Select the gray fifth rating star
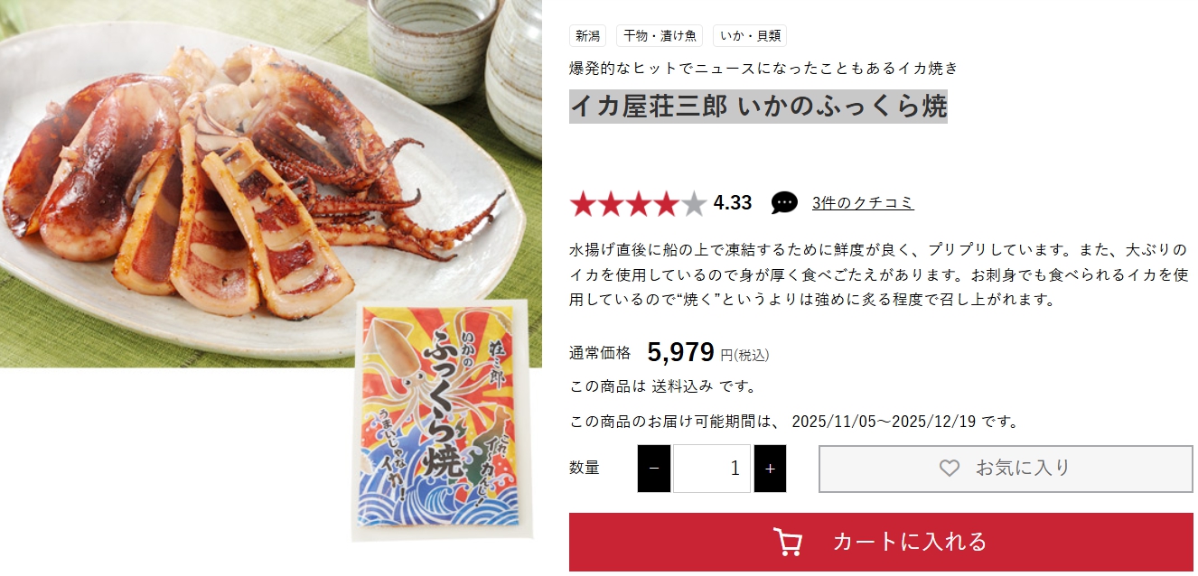This screenshot has width=1198, height=576. click(x=693, y=204)
